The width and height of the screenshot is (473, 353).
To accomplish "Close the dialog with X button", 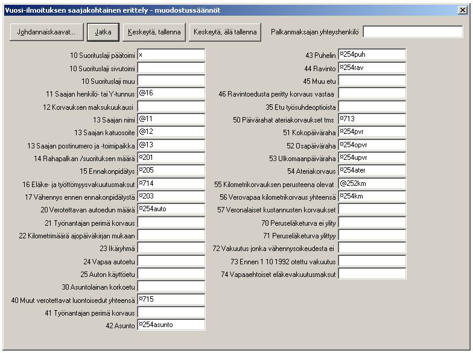I will [462, 10].
